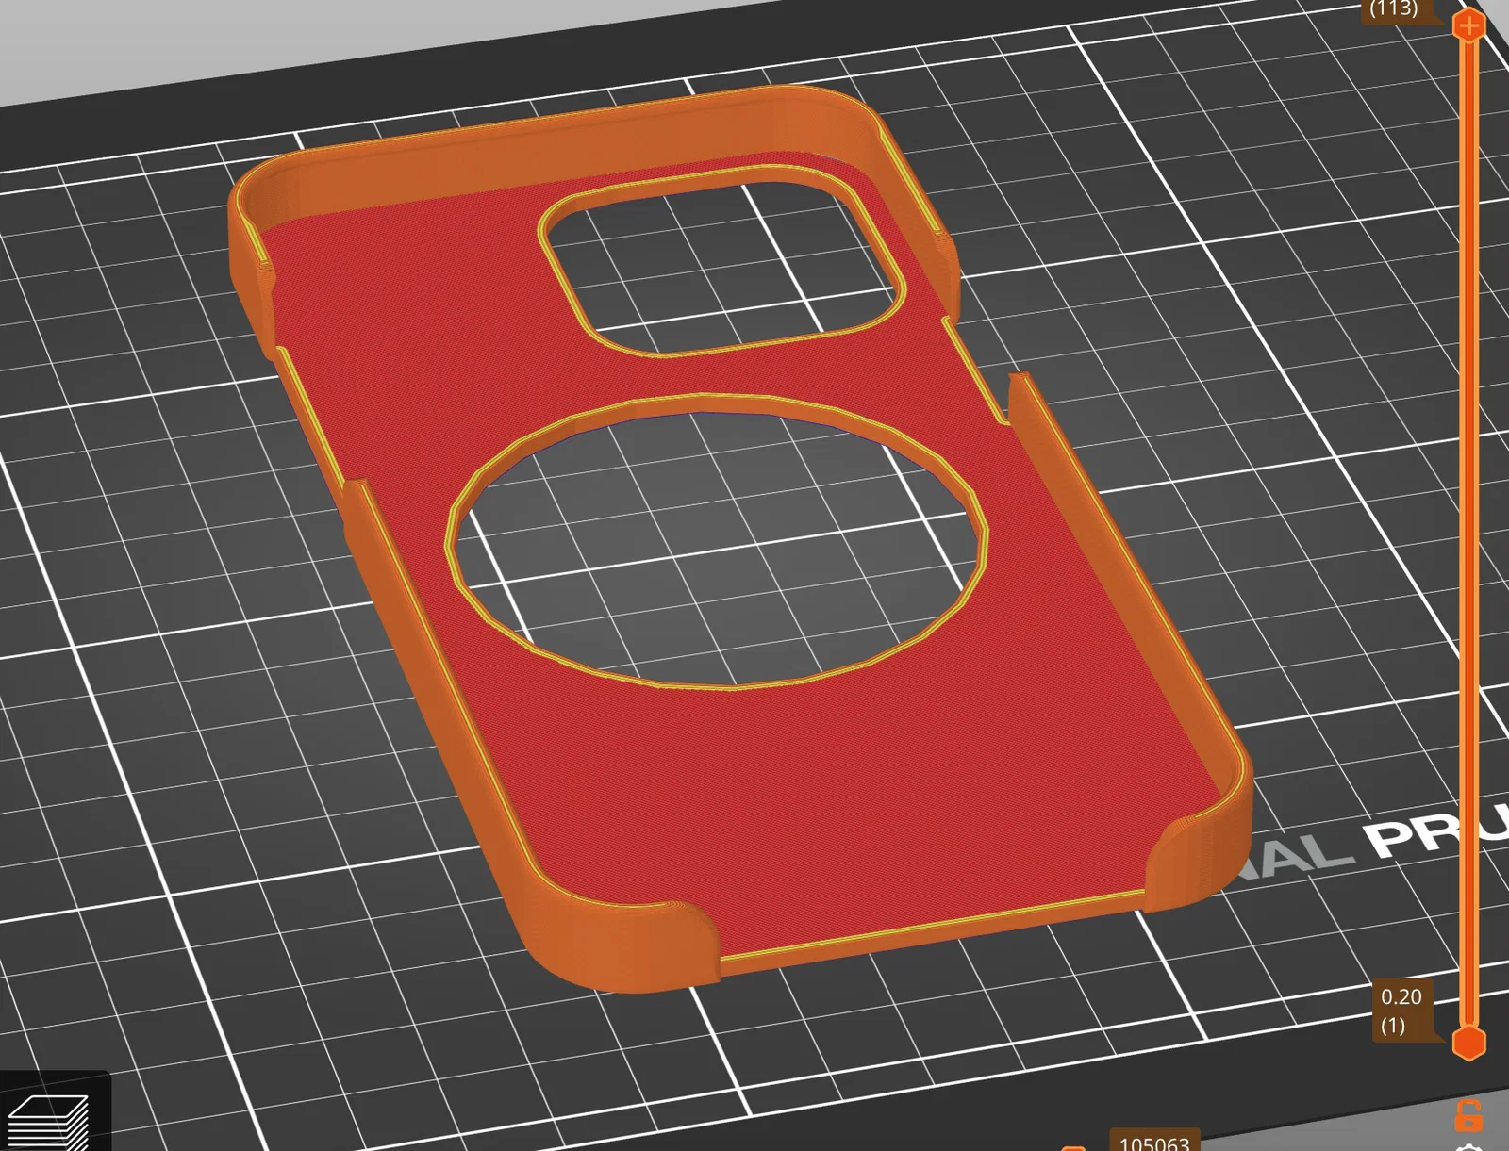Click the middle of the vertical layer slider track
The width and height of the screenshot is (1509, 1151).
(x=1468, y=534)
